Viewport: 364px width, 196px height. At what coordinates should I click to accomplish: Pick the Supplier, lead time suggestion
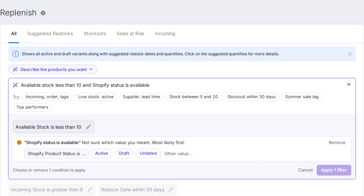coord(141,97)
